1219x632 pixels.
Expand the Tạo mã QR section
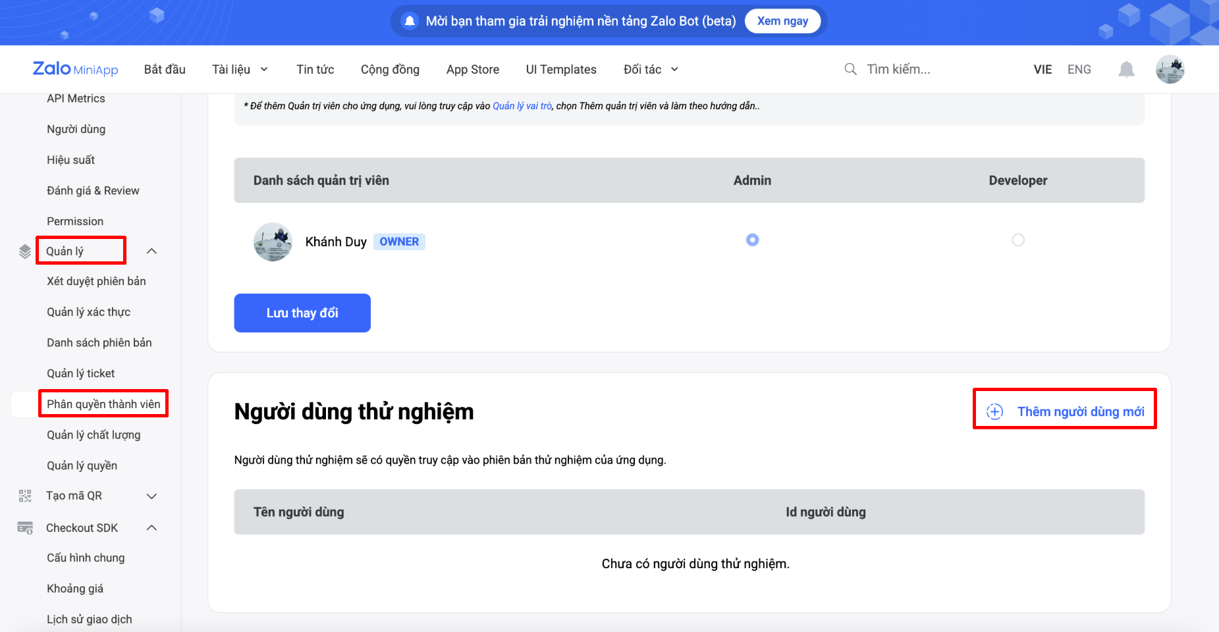pos(151,496)
